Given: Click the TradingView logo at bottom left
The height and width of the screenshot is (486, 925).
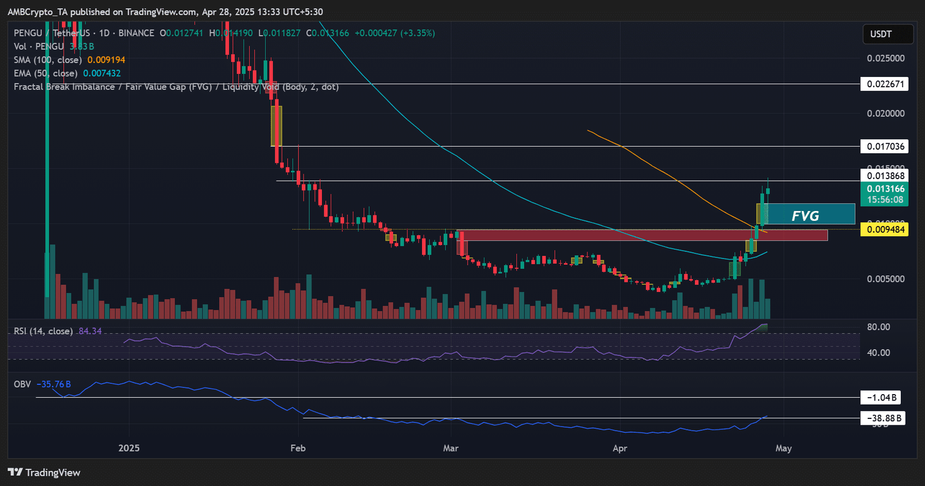Looking at the screenshot, I should point(44,472).
